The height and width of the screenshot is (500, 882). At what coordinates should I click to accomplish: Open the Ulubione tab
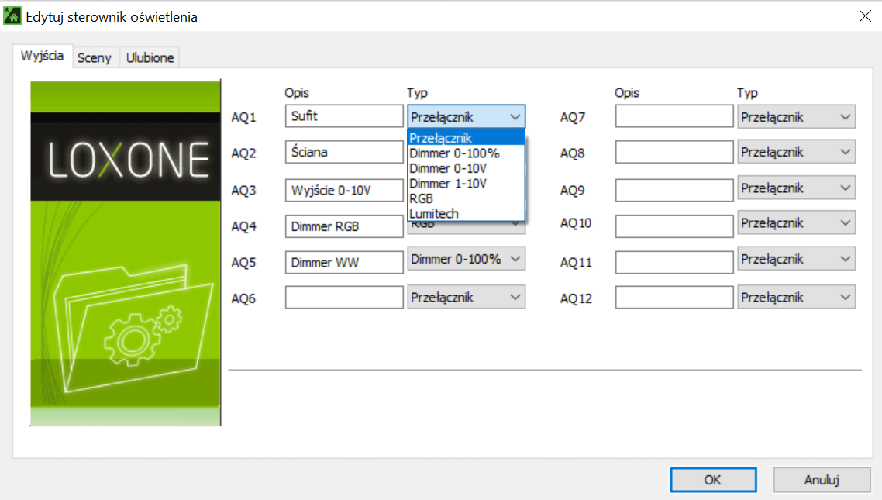[x=150, y=57]
